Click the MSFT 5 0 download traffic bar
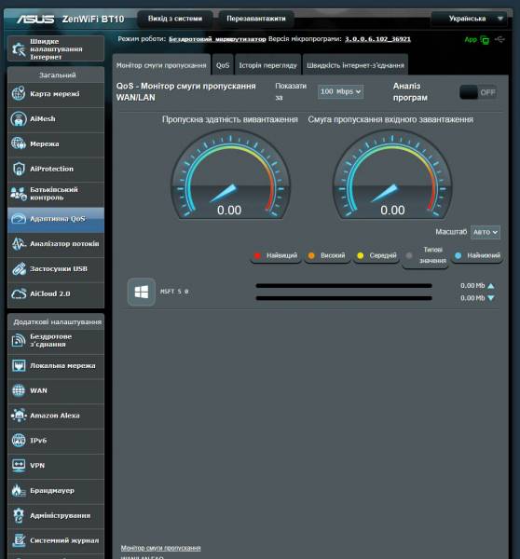This screenshot has width=520, height=559. (344, 298)
